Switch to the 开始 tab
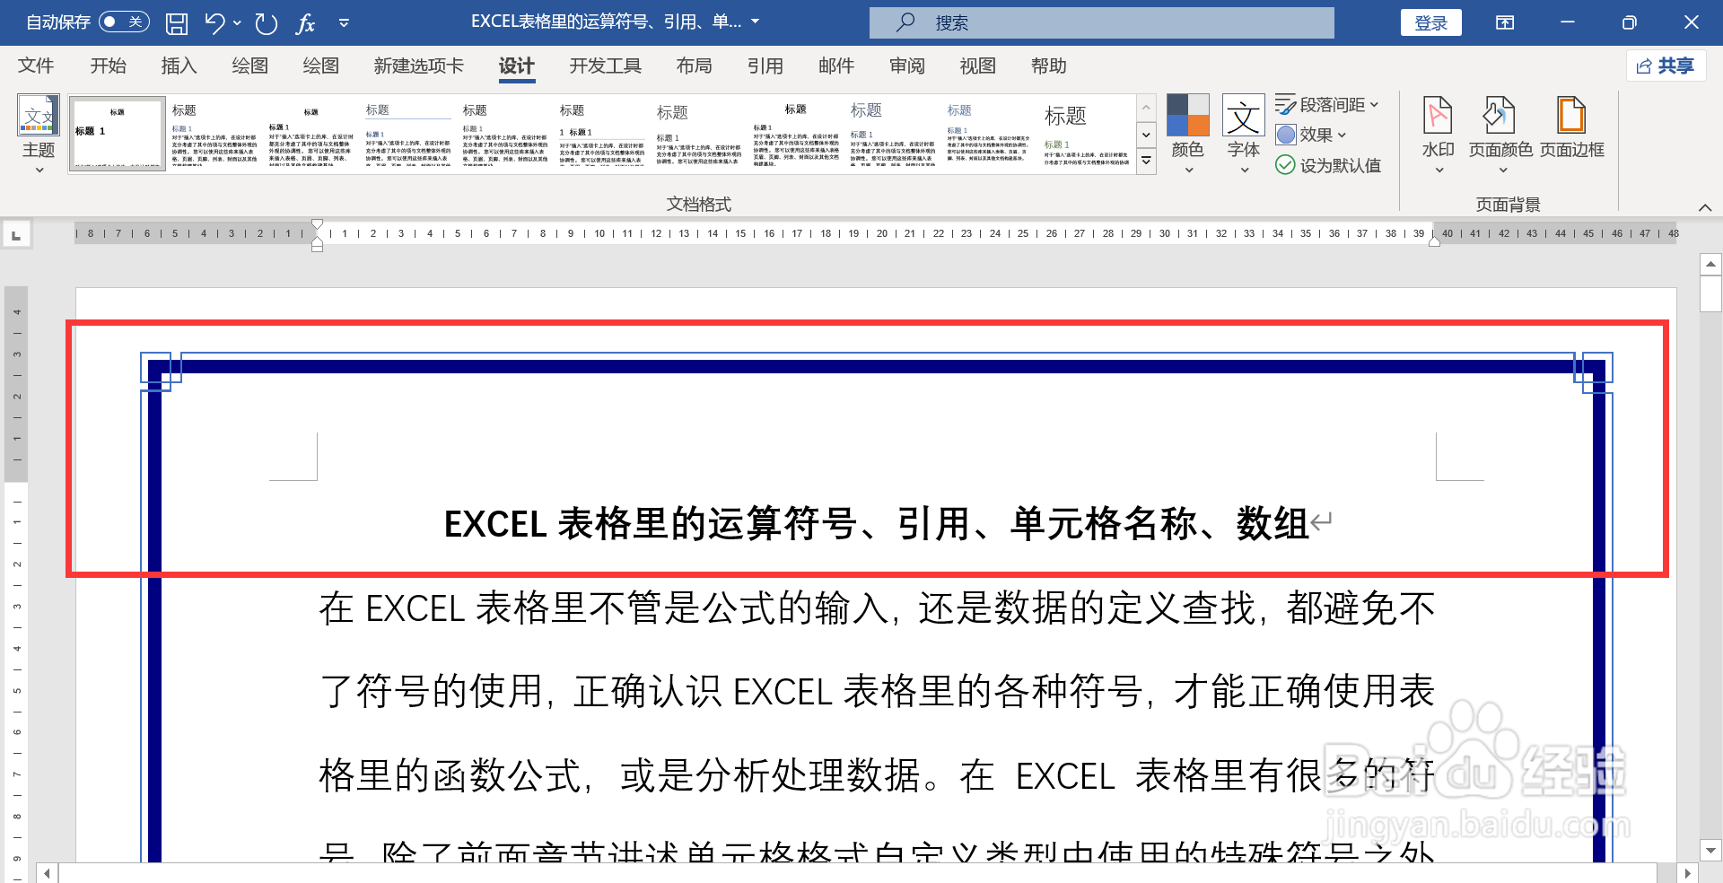The image size is (1723, 883). point(108,66)
